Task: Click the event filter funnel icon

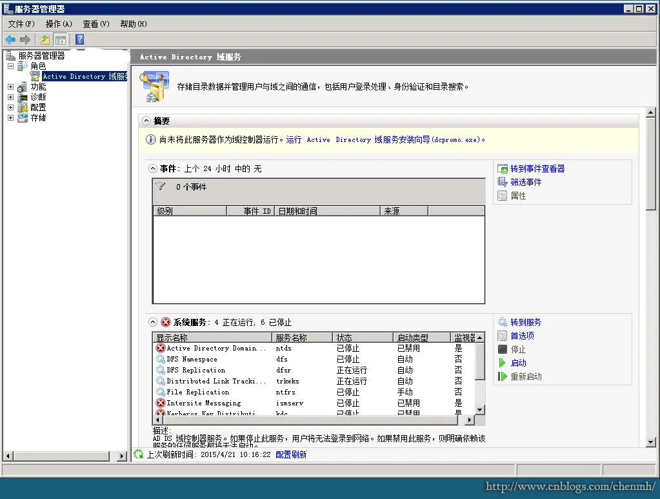Action: click(x=161, y=186)
